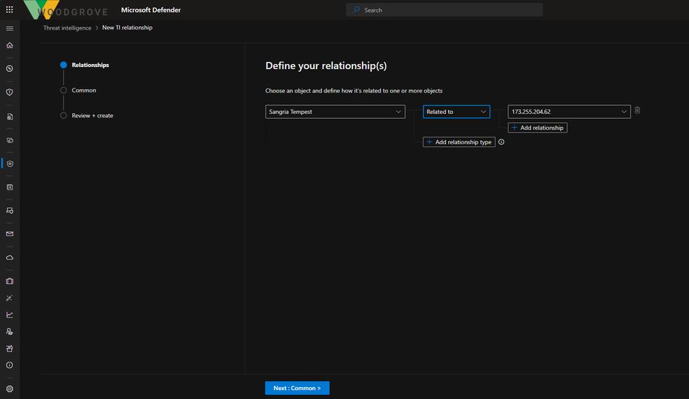The height and width of the screenshot is (399, 689).
Task: Open the info circle sidebar icon
Action: tap(10, 365)
